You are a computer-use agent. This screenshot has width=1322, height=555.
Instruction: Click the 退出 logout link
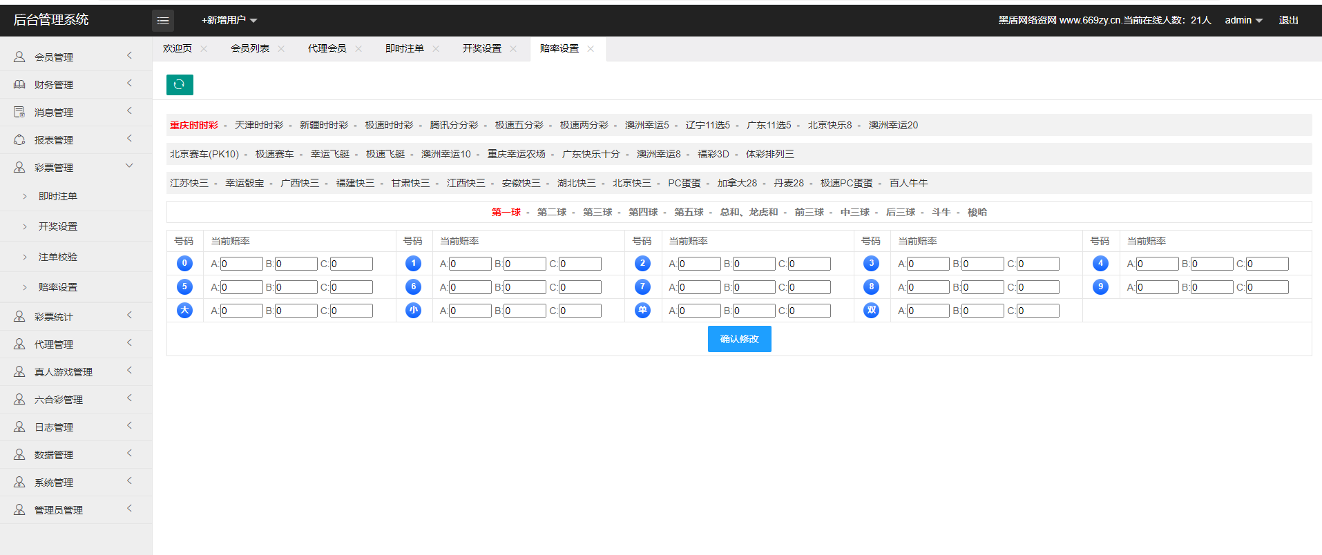tap(1289, 20)
